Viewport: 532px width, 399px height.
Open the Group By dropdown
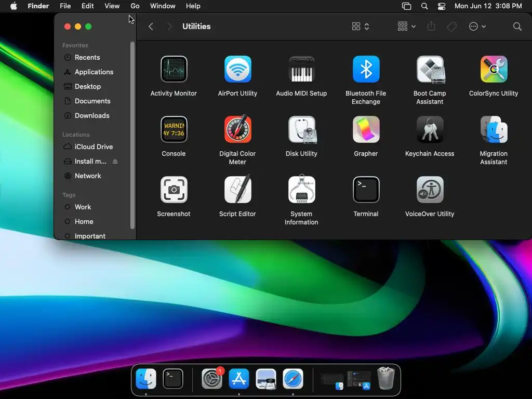point(406,26)
